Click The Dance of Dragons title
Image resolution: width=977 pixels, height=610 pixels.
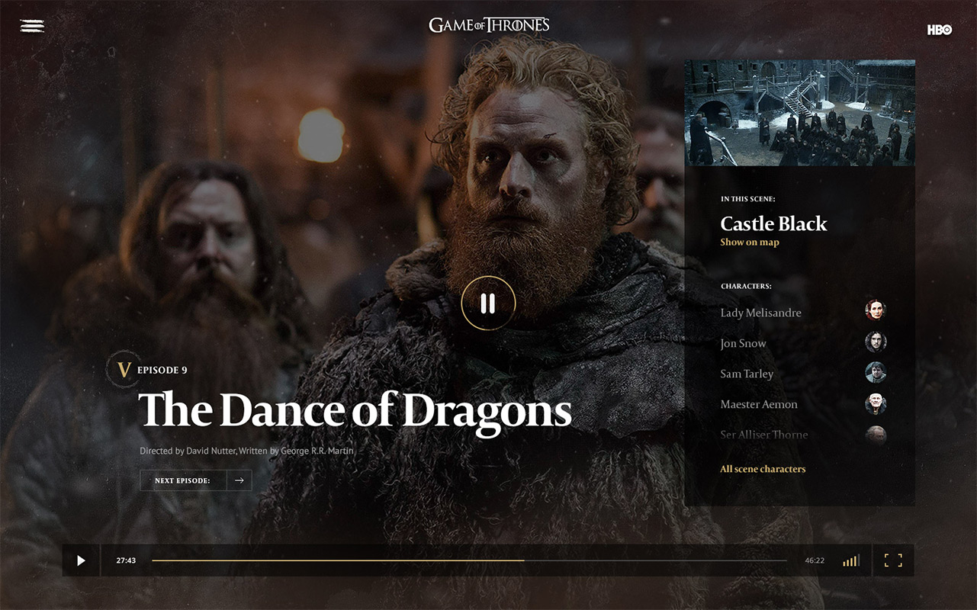pyautogui.click(x=355, y=410)
